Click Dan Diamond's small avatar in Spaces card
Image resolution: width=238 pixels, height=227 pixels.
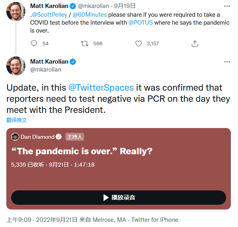click(15, 137)
